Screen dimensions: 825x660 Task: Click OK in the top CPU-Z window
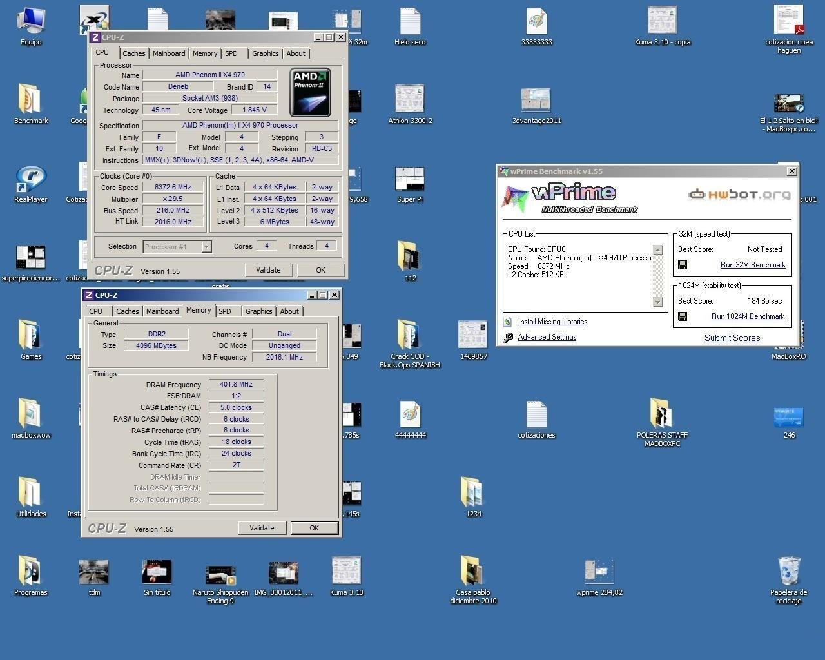320,270
